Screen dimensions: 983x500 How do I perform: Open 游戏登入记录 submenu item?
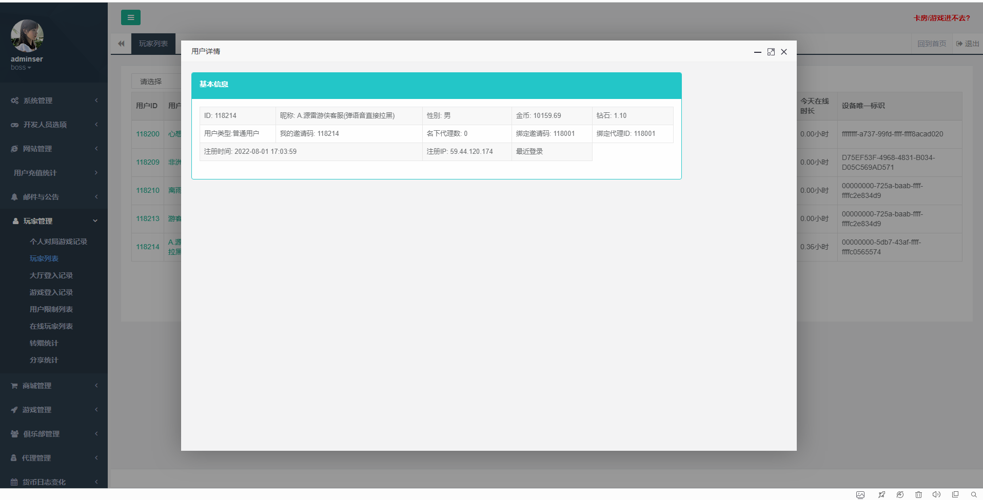pos(51,292)
